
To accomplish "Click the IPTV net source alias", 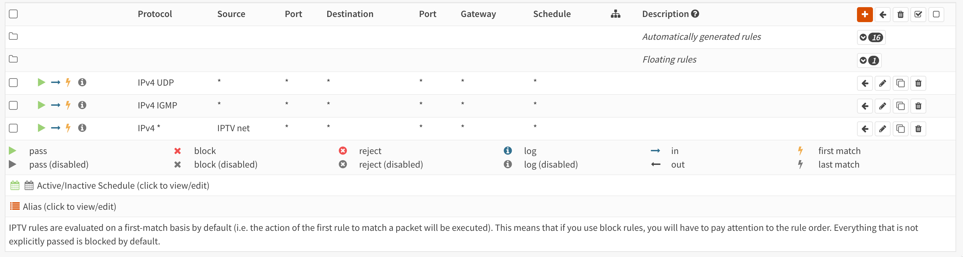I will coord(233,128).
